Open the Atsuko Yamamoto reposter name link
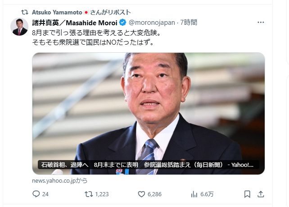Viewport: 289px width, 207px height. point(57,12)
